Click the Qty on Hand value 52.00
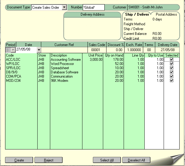The width and height of the screenshot is (185, 166). (119, 64)
